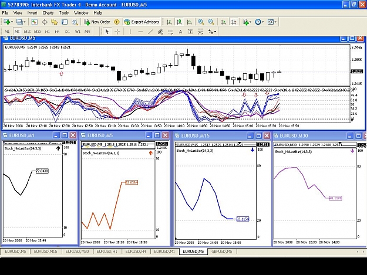This screenshot has width=367, height=275.
Task: Open the Navigator panel folder-star icon
Action: click(x=54, y=22)
